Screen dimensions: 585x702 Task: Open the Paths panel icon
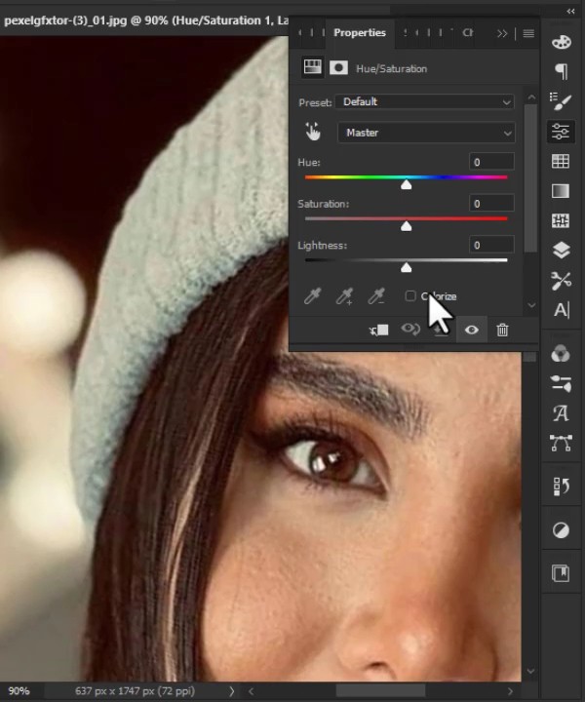[x=561, y=443]
